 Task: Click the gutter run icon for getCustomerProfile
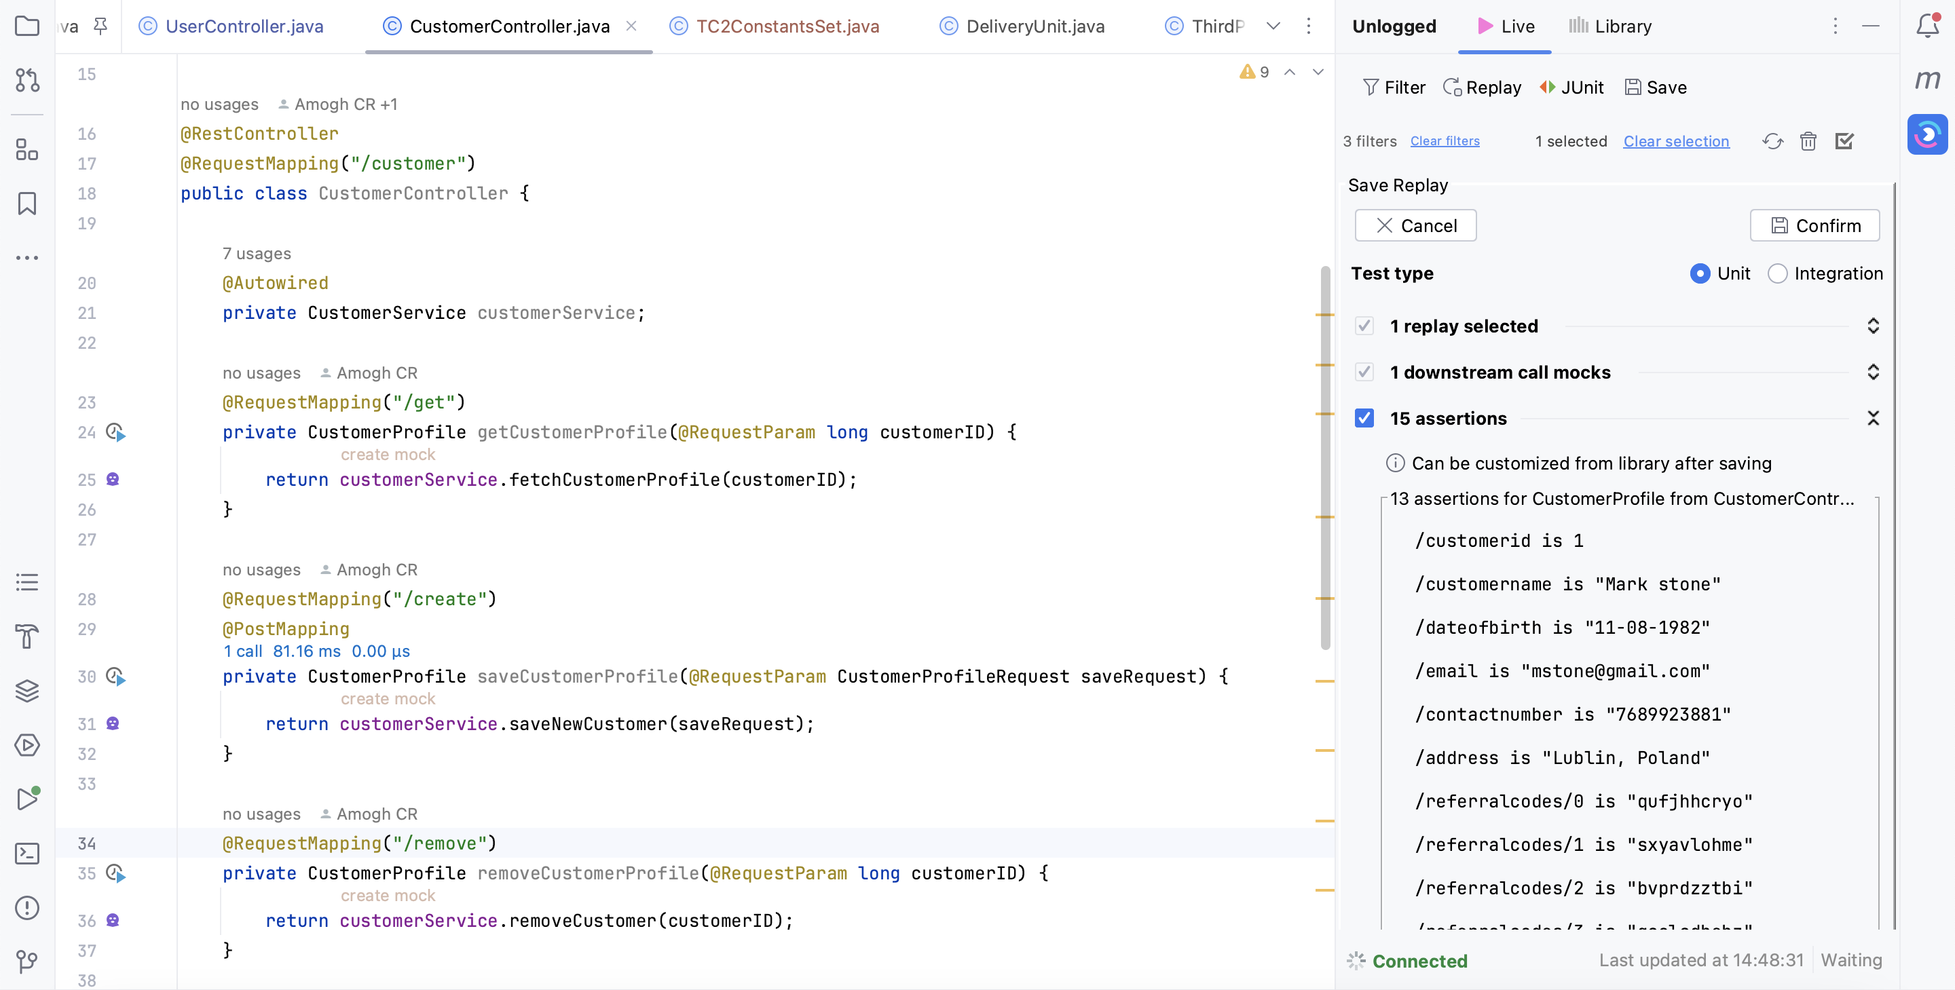coord(115,432)
